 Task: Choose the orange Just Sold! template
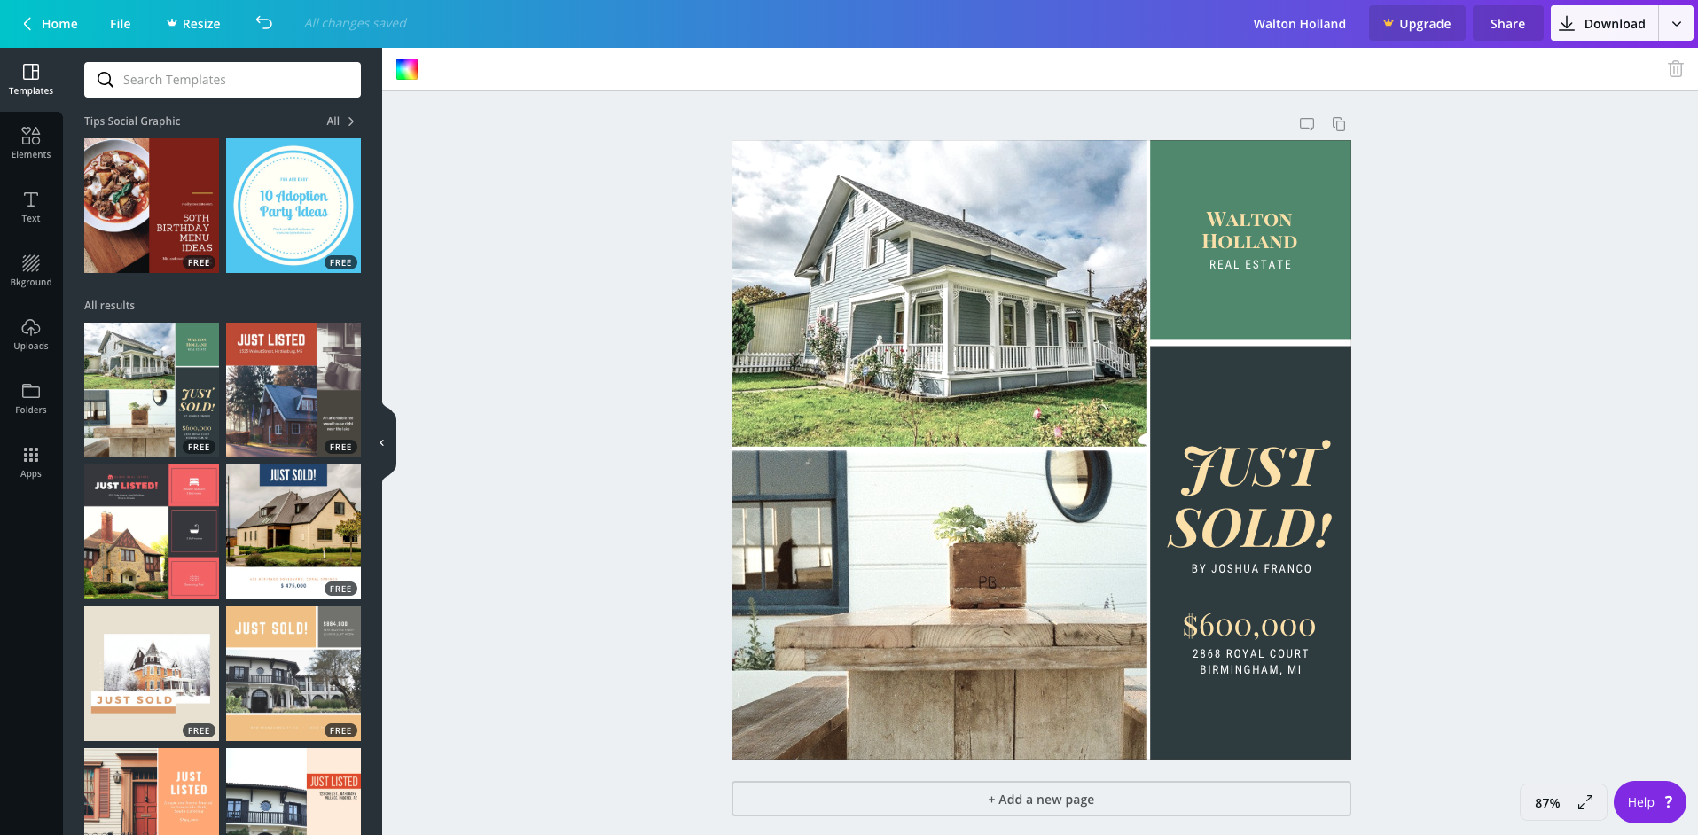coord(293,674)
